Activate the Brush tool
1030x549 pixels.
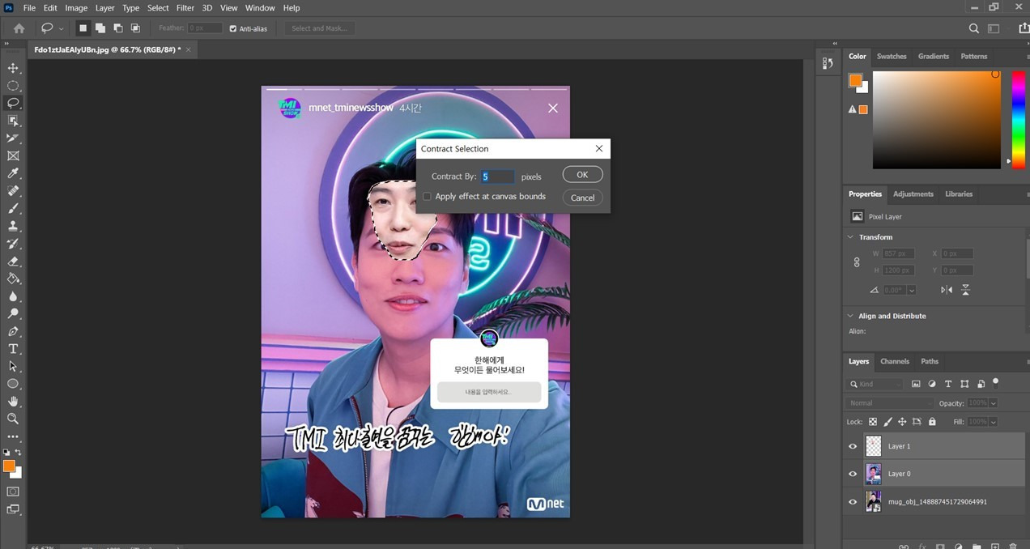pyautogui.click(x=13, y=208)
